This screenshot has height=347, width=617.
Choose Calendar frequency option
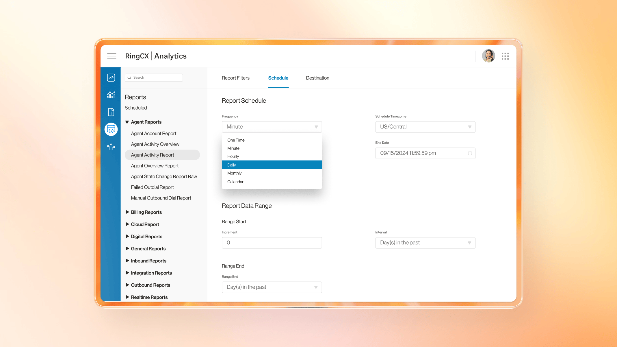pos(272,182)
